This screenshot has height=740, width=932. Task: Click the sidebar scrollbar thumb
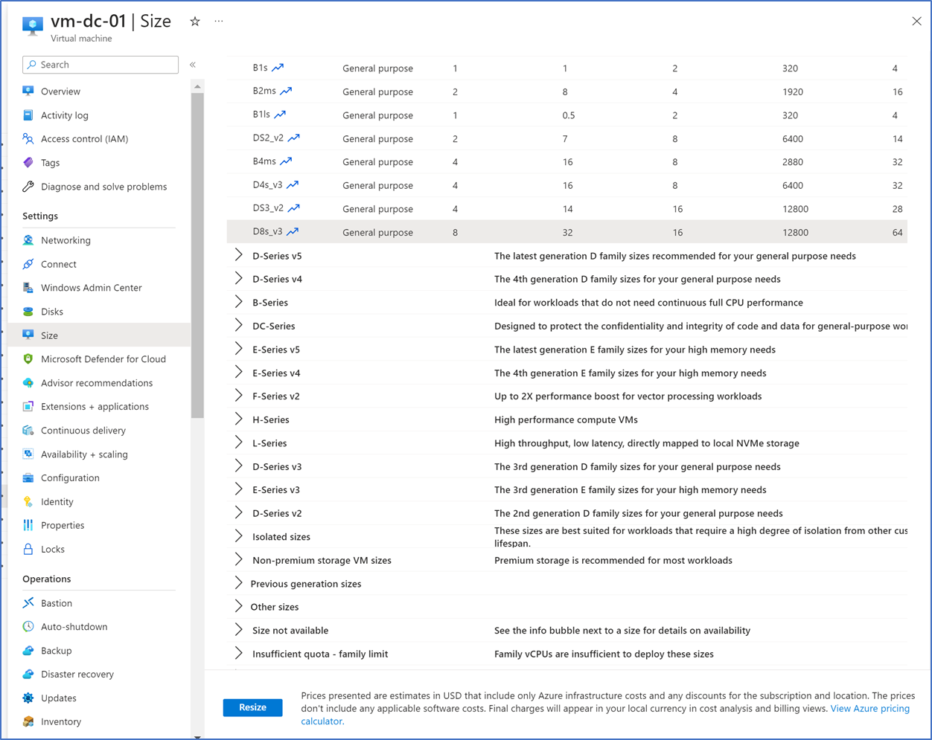197,255
